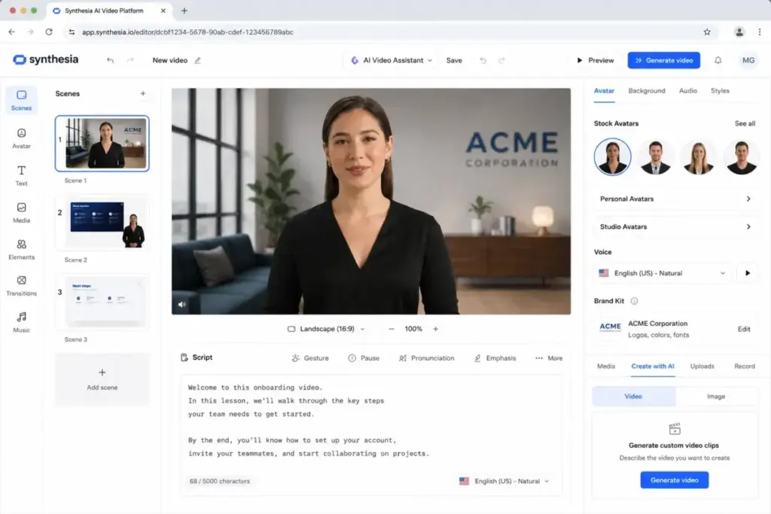Click the Synthesia logo

pyautogui.click(x=46, y=59)
